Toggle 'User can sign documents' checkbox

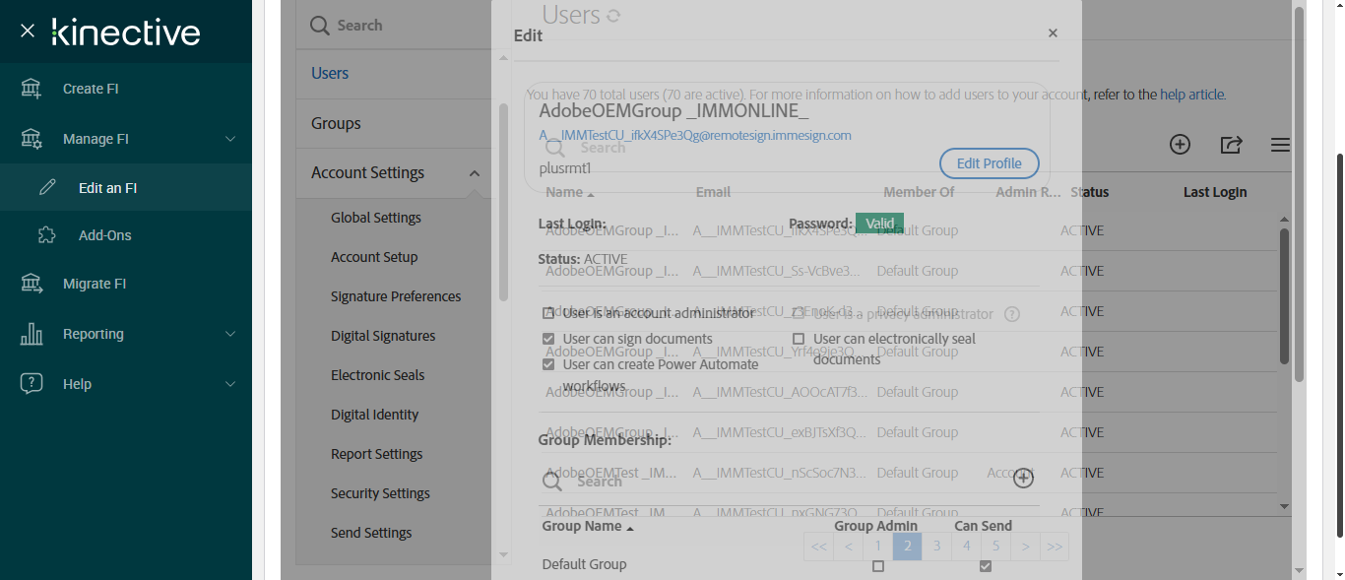click(548, 339)
